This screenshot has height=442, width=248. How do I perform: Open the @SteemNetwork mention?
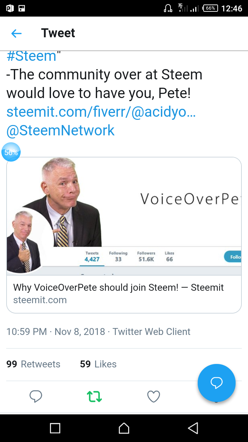coord(60,131)
